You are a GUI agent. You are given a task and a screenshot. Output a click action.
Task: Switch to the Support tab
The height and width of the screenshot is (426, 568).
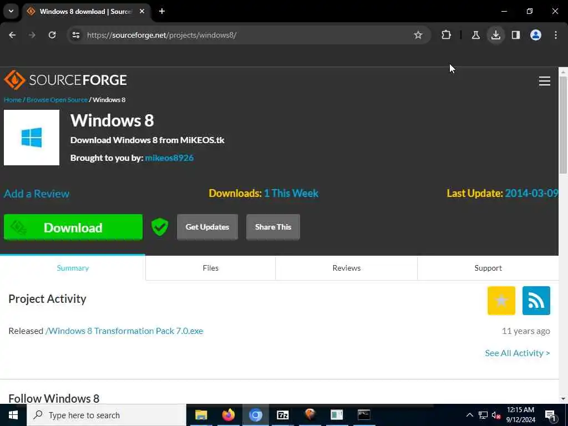click(x=488, y=268)
